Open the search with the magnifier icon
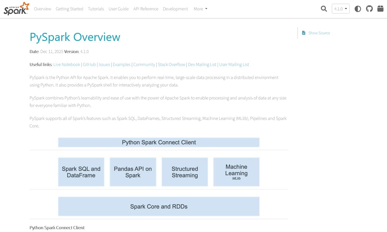 tap(324, 9)
